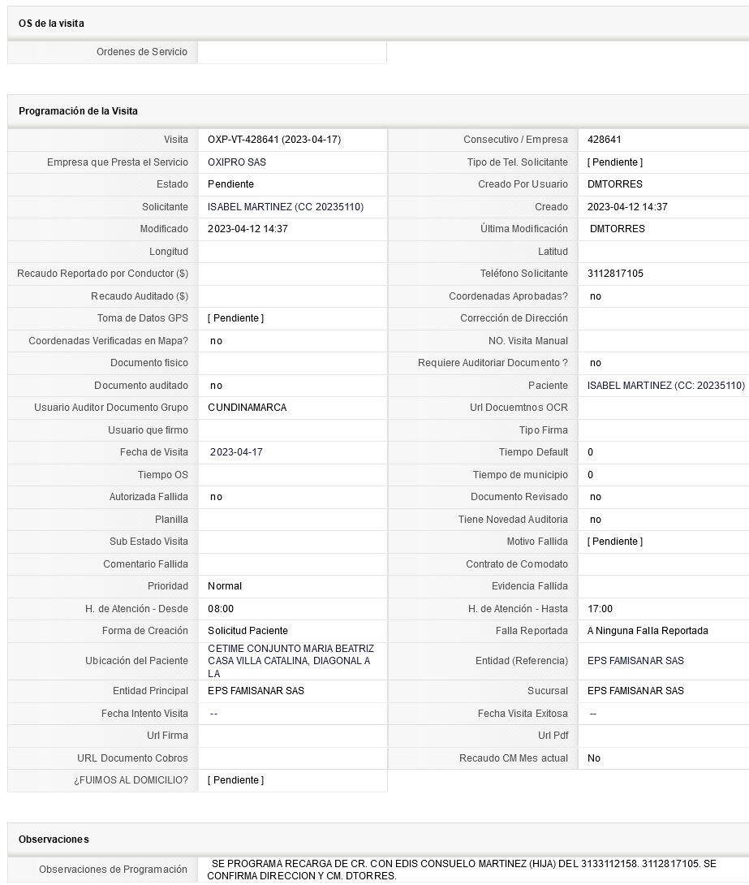Click the Entidad Principal value EPS FAMISANAR SAS

[256, 691]
